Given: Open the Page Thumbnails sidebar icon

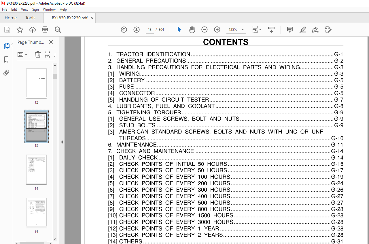Looking at the screenshot, I should pos(6,46).
